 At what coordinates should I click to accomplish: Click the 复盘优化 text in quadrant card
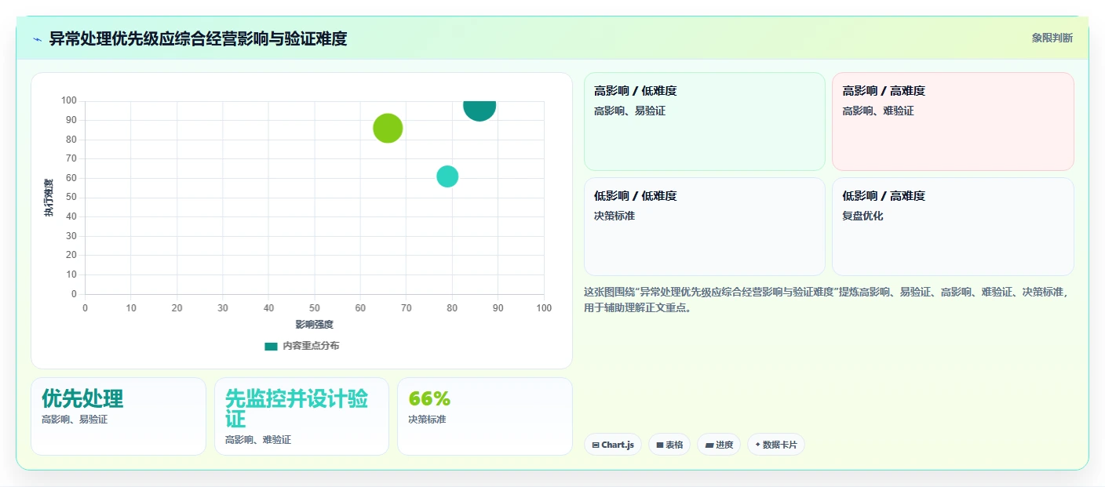pyautogui.click(x=862, y=216)
